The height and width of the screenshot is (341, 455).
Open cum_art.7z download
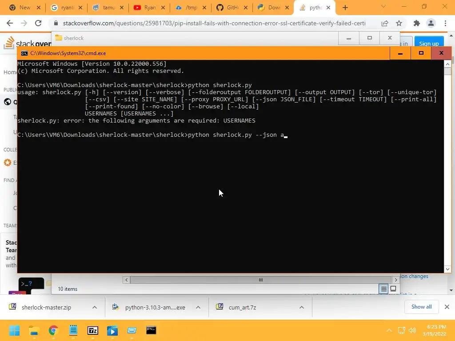[x=242, y=307]
